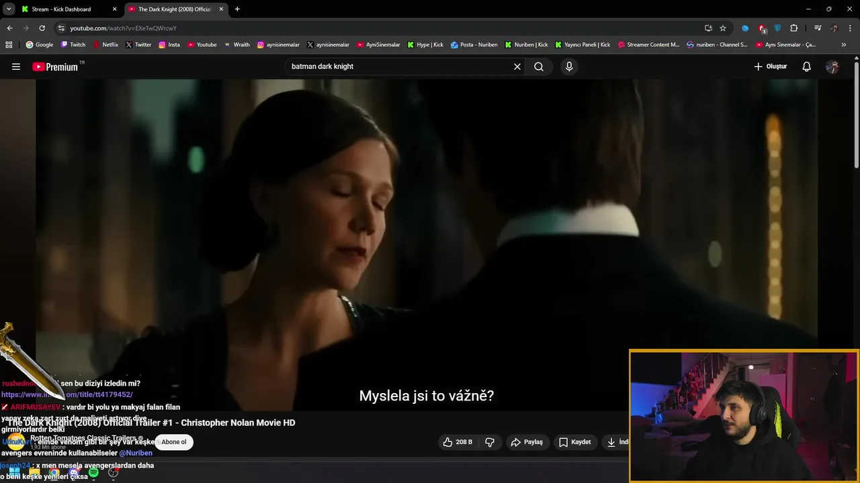The width and height of the screenshot is (860, 483).
Task: Open Spotify from the taskbar
Action: 93,473
